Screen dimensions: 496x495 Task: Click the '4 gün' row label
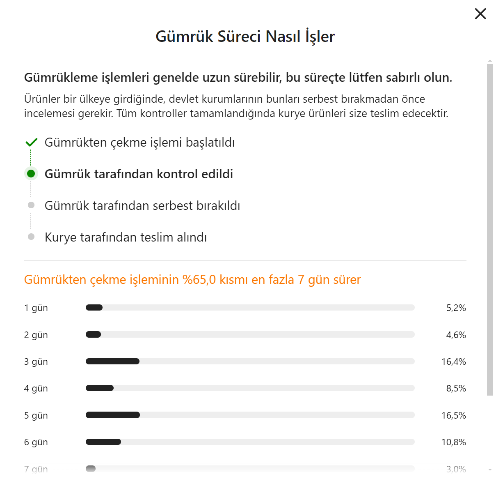click(x=36, y=389)
